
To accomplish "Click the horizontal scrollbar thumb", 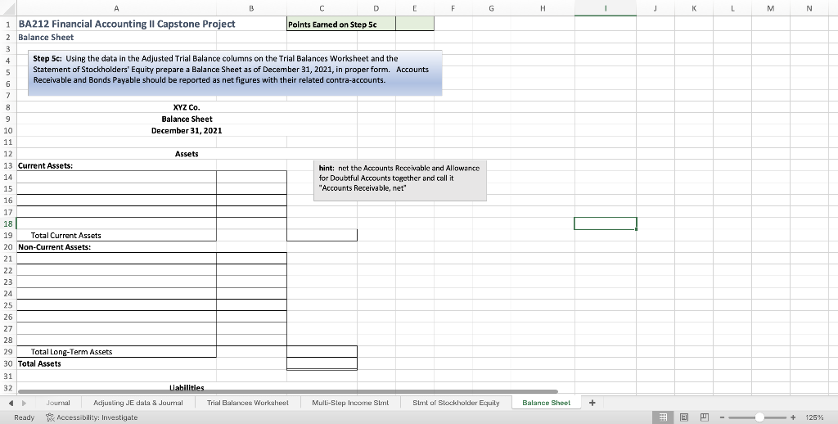I will point(287,392).
